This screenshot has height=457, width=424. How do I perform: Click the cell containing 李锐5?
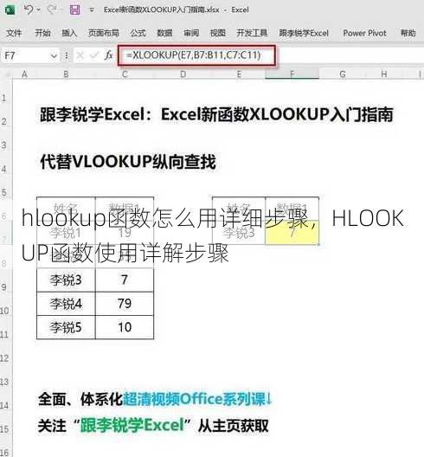tap(66, 327)
